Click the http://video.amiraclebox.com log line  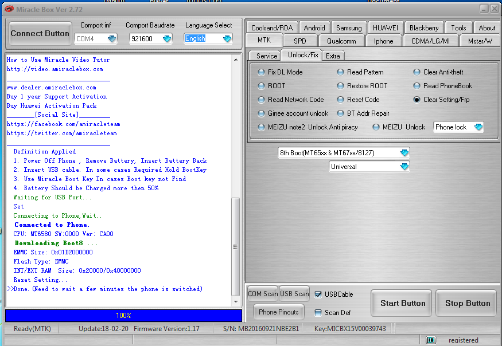pos(55,69)
